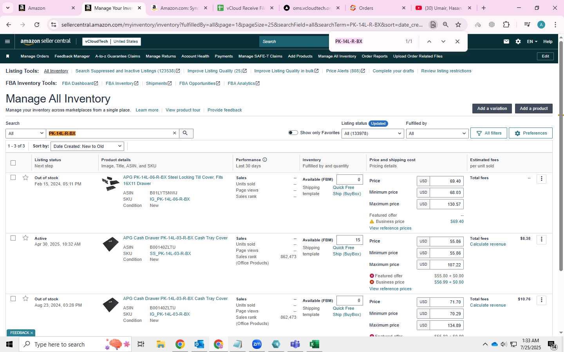This screenshot has width=564, height=352.
Task: Click Add a product button
Action: tap(533, 108)
